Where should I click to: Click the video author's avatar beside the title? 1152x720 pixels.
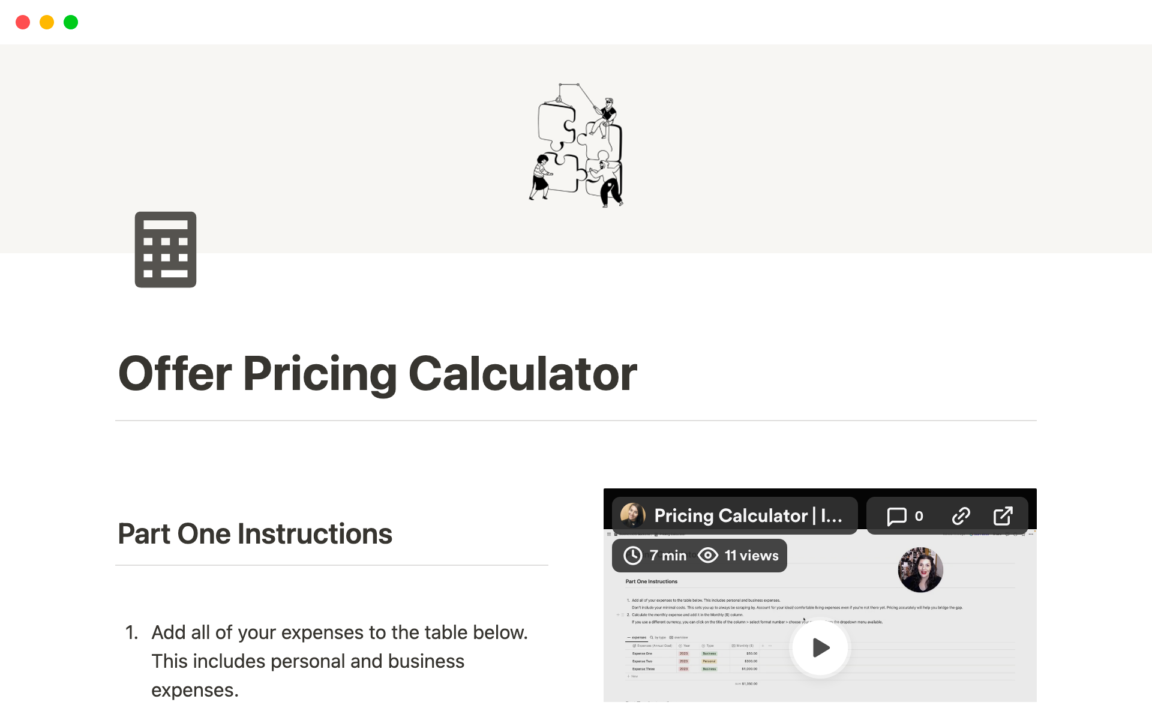[x=632, y=515]
